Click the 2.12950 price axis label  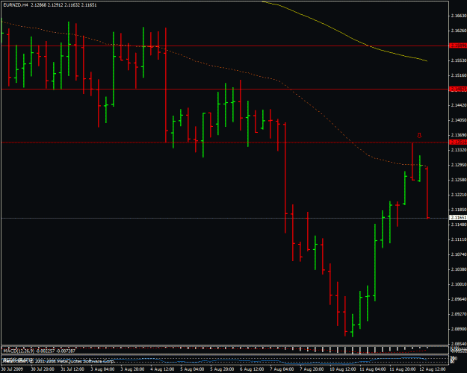(459, 165)
